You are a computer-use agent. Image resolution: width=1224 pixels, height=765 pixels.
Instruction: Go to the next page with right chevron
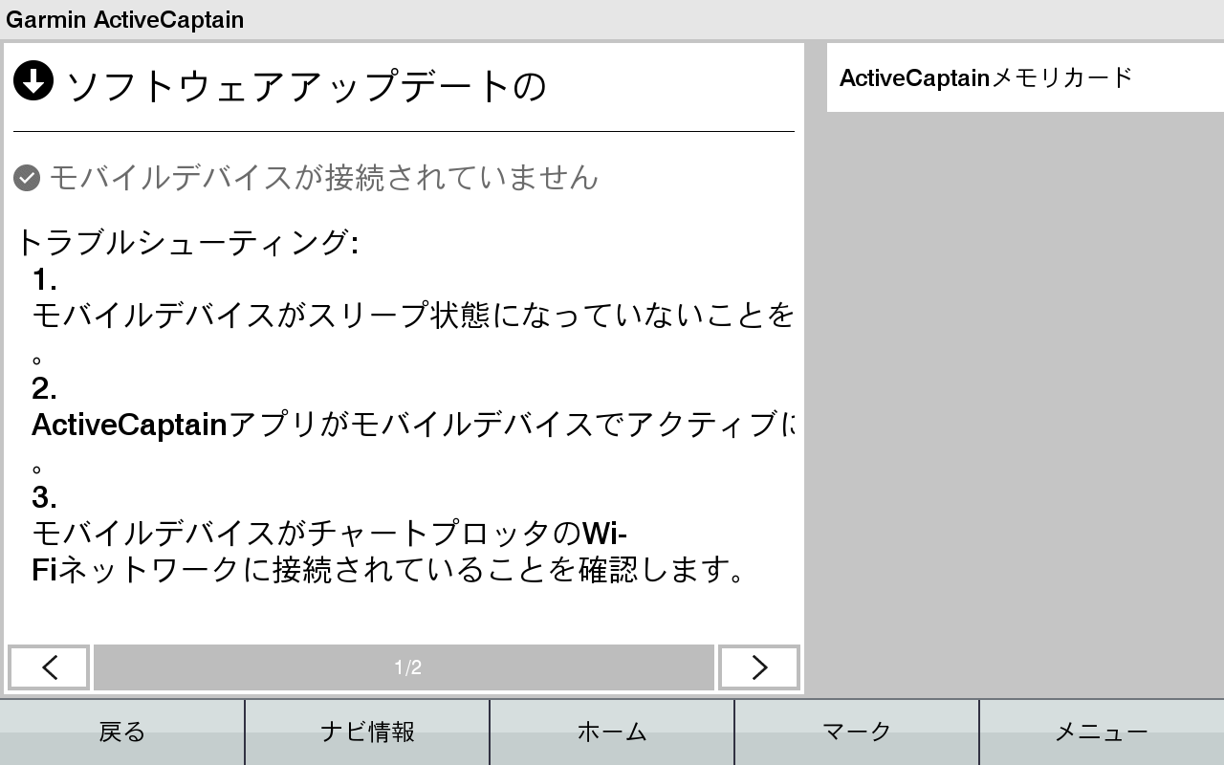759,667
